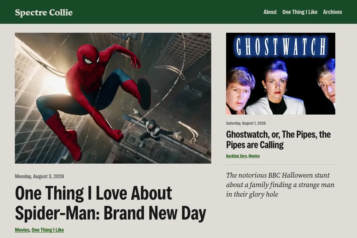Screen dimensions: 357x238
Task: Open the Ghostwatch poster thumbnail
Action: [281, 73]
